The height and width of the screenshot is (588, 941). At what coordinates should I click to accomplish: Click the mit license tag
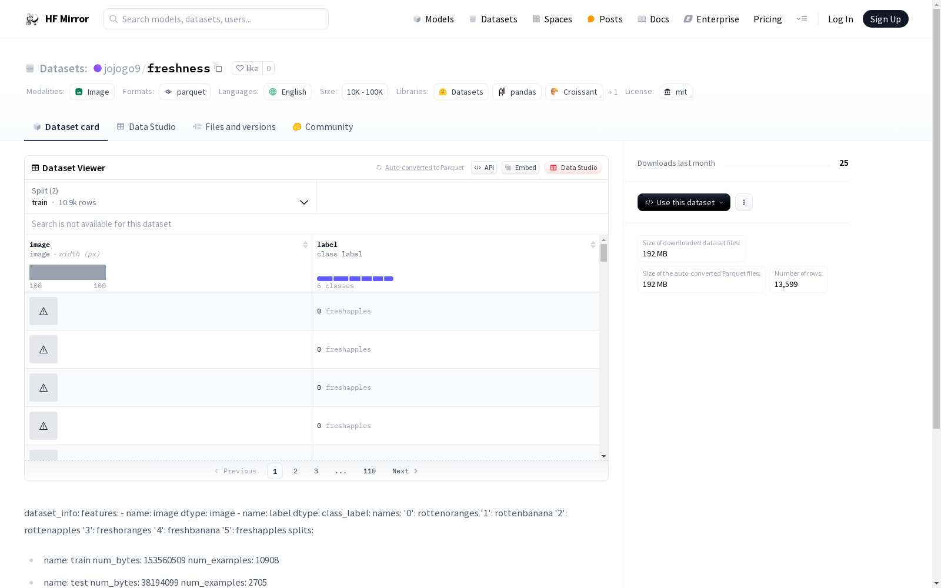pyautogui.click(x=676, y=92)
